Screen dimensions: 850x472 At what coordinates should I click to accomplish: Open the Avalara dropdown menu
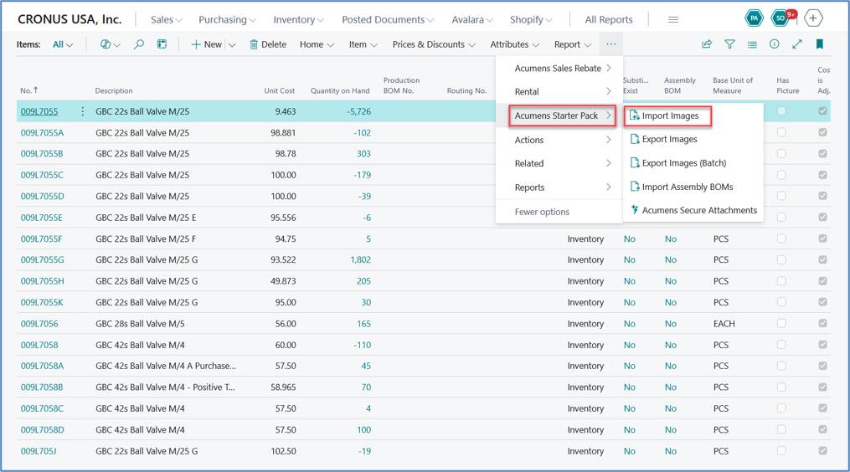point(472,19)
